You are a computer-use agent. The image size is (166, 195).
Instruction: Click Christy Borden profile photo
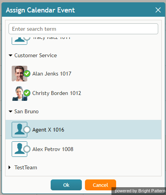click(x=19, y=93)
